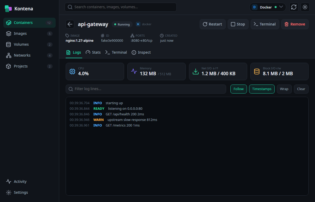Image resolution: width=315 pixels, height=202 pixels.
Task: Clear the log output
Action: click(301, 89)
